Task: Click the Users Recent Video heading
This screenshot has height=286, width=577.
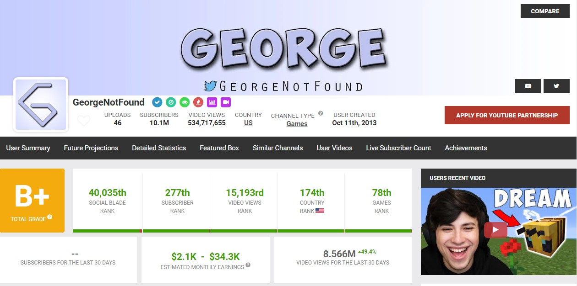Action: pos(457,178)
